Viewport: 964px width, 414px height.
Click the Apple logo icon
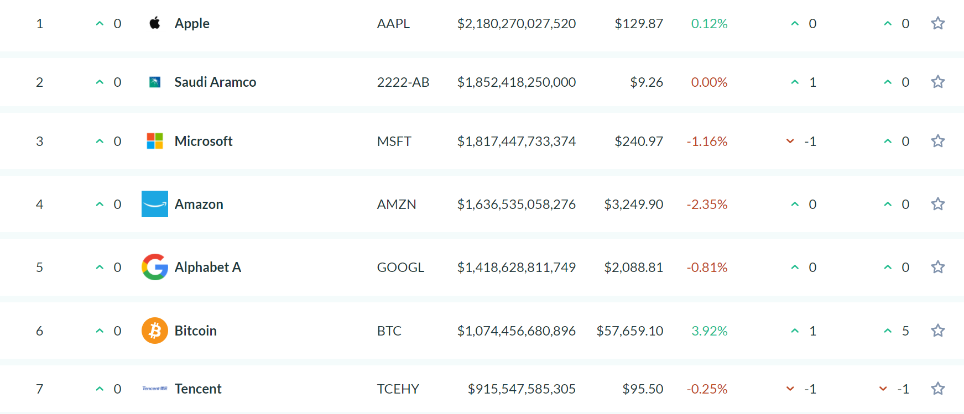(155, 23)
